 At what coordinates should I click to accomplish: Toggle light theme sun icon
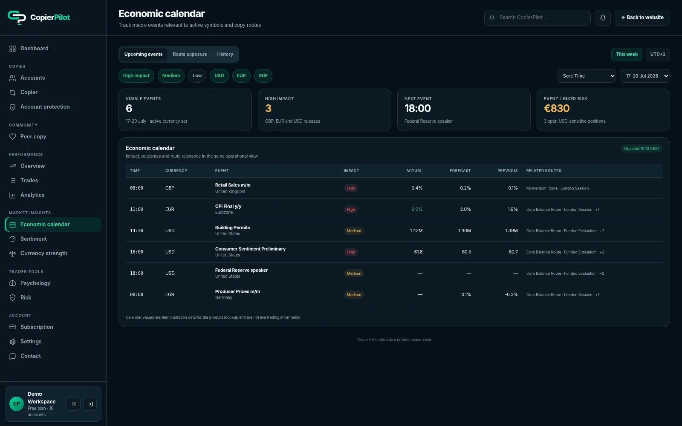coord(74,404)
